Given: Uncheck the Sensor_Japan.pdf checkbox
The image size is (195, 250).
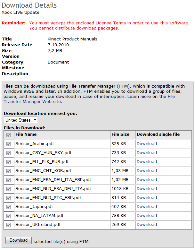Looking at the screenshot, I should tap(8, 207).
